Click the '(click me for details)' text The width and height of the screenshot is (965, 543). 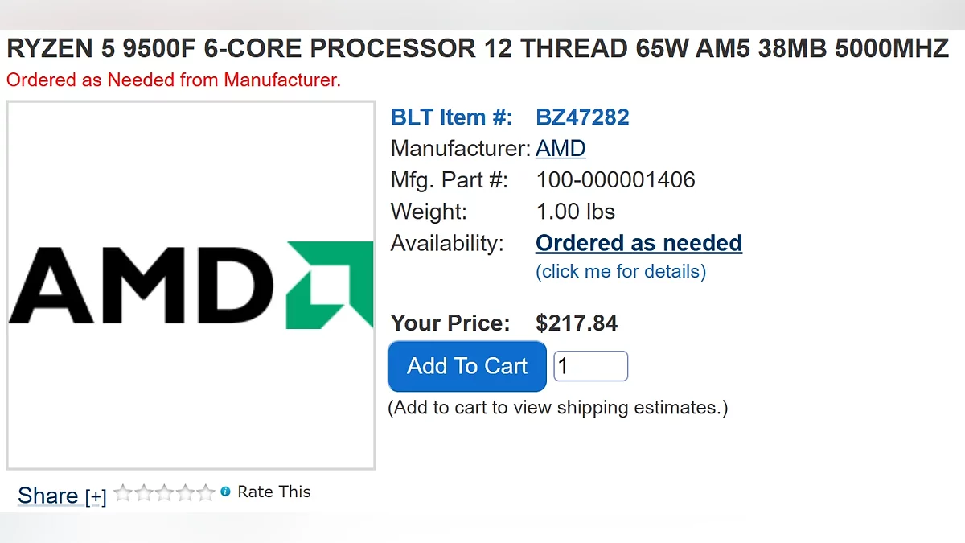click(x=621, y=272)
